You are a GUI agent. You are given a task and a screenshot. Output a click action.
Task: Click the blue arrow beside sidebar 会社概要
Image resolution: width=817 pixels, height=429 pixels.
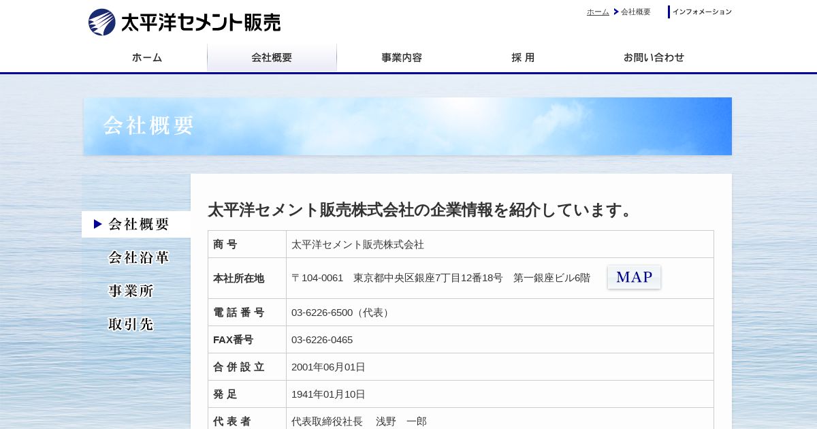[98, 224]
